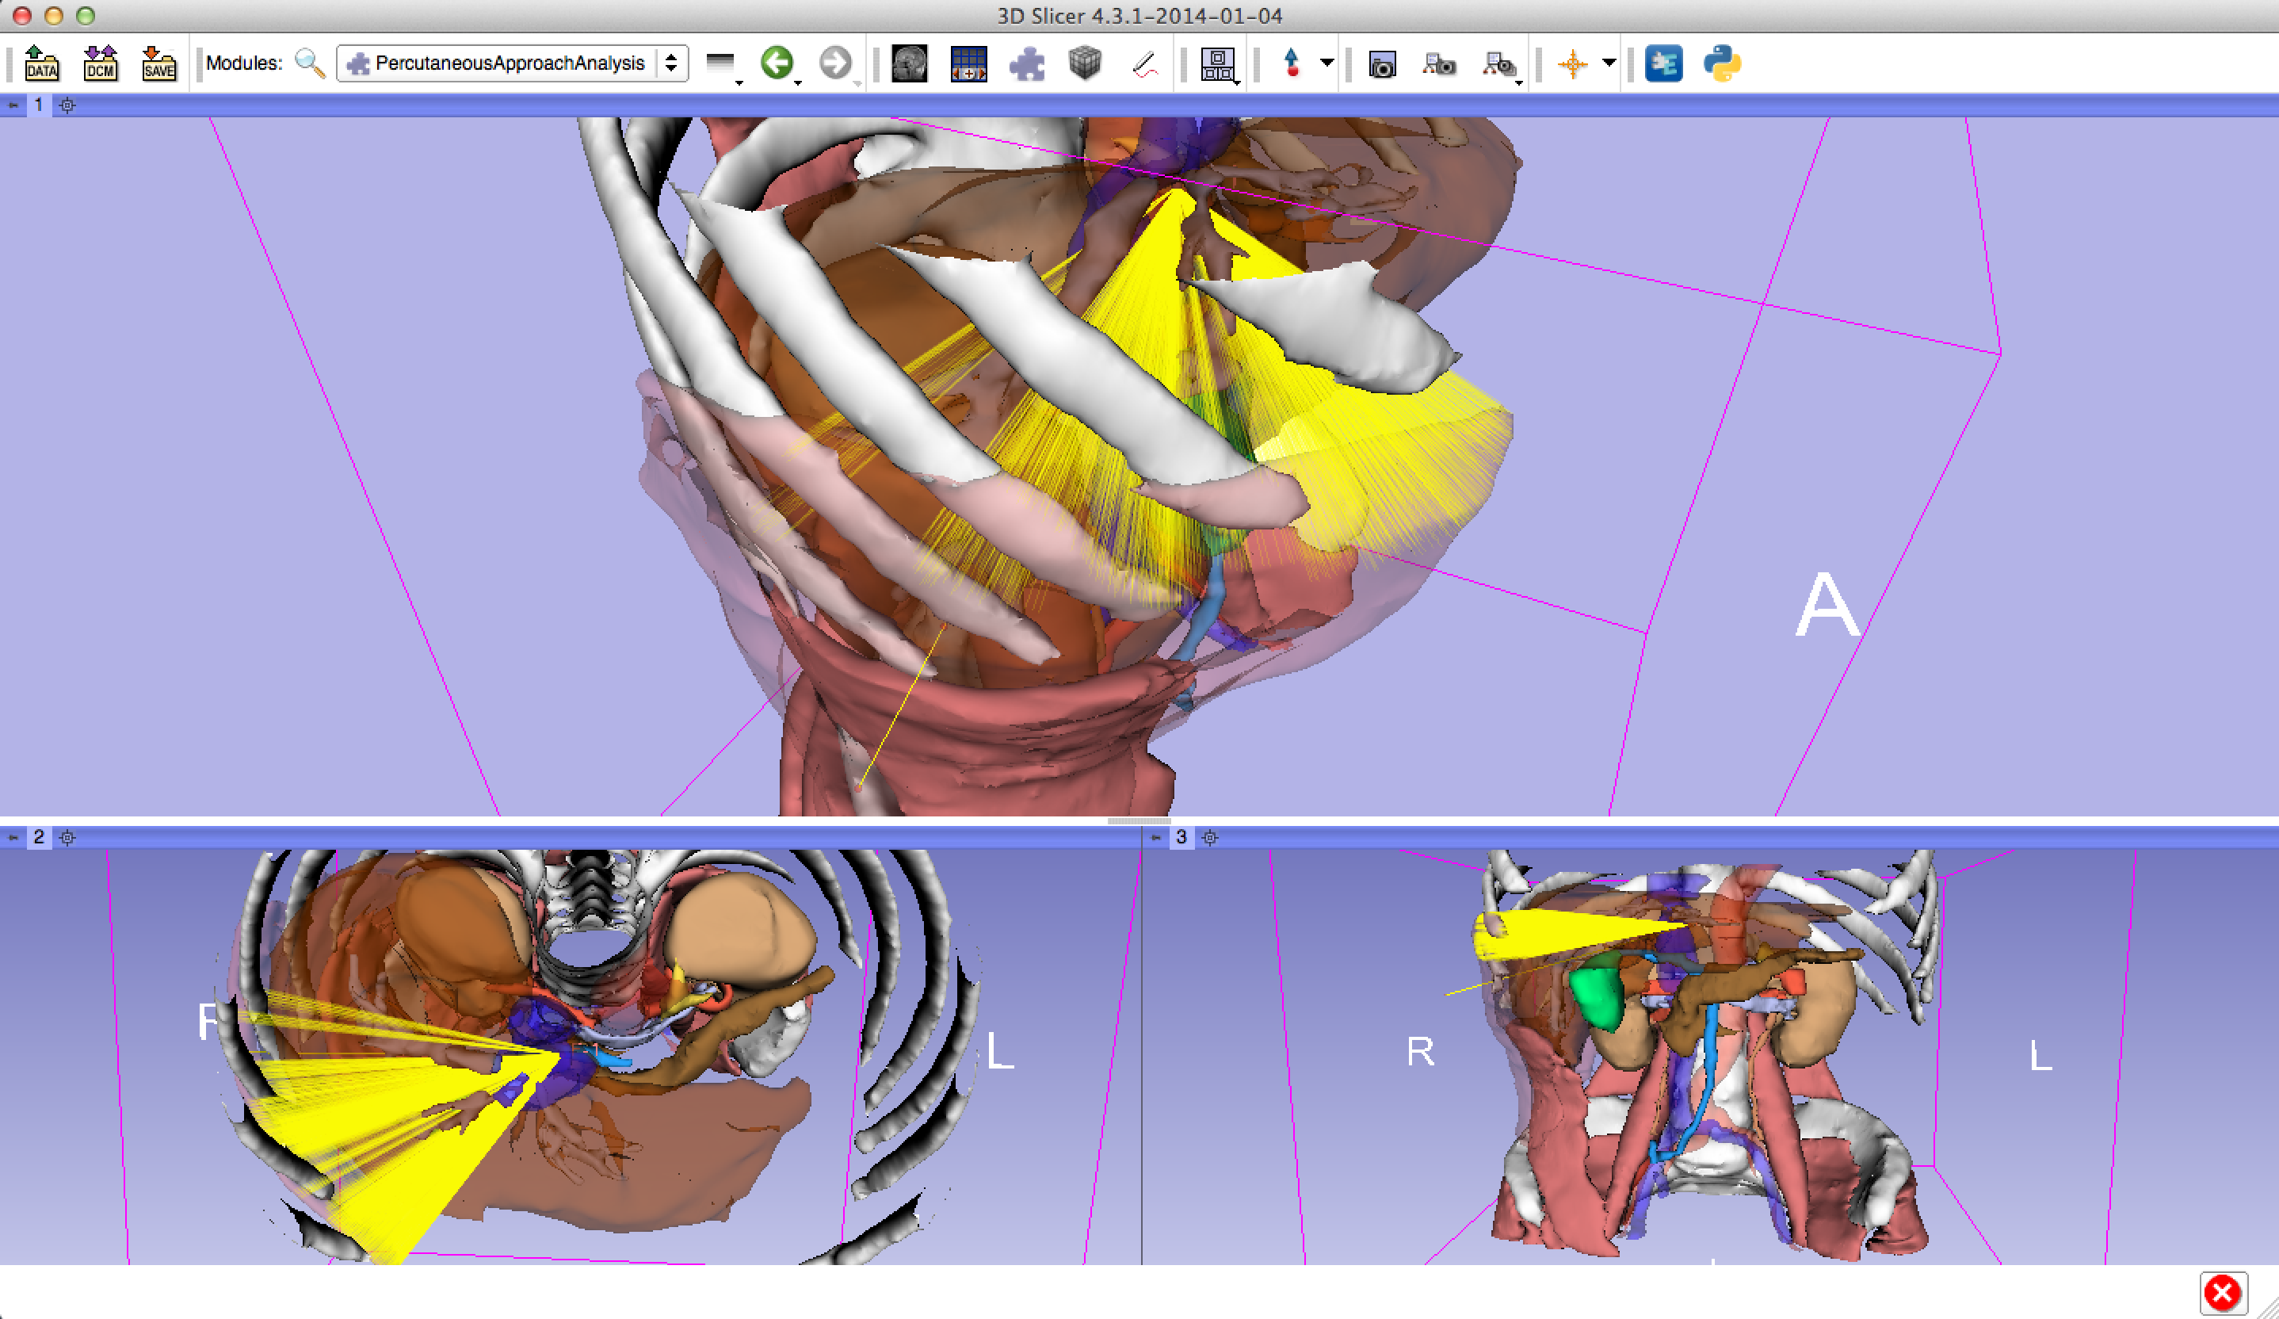Open the Extension Manager blue icon
The height and width of the screenshot is (1319, 2279).
click(x=1663, y=63)
